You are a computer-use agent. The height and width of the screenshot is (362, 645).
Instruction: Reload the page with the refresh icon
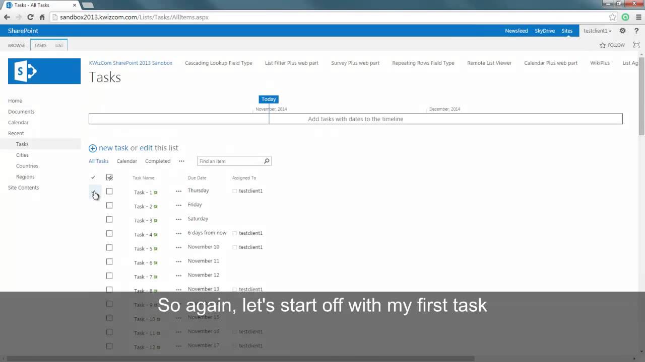tap(30, 17)
